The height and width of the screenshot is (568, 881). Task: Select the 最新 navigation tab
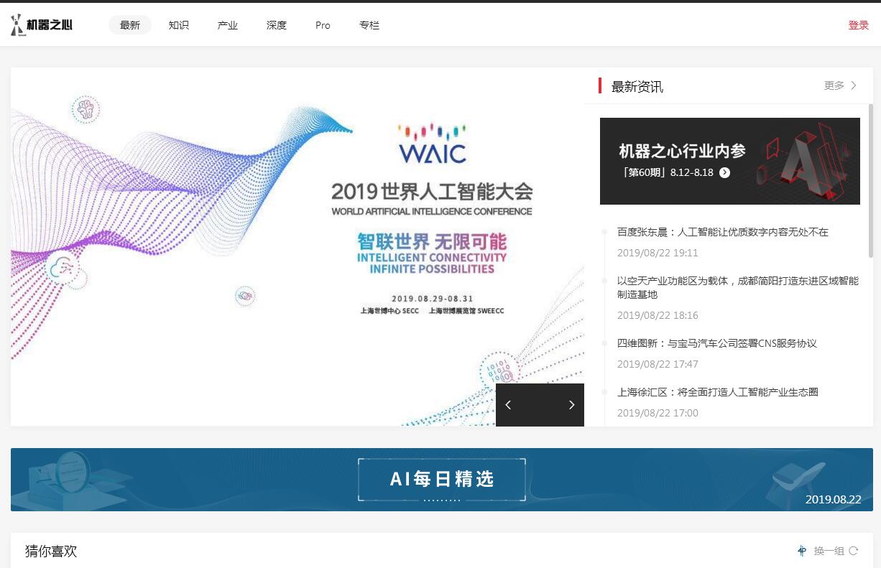coord(130,25)
